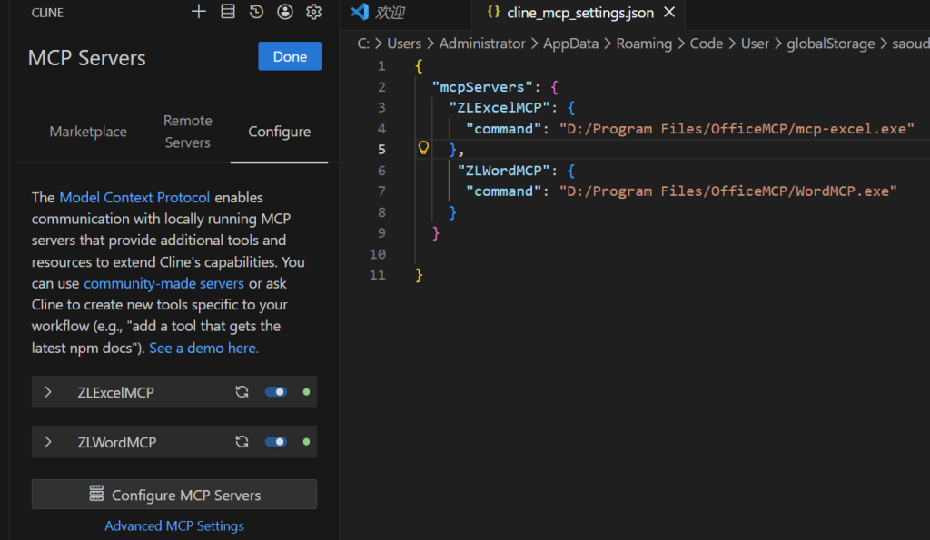Click Roaming in the breadcrumb path
Screen dimensions: 930x540
644,44
